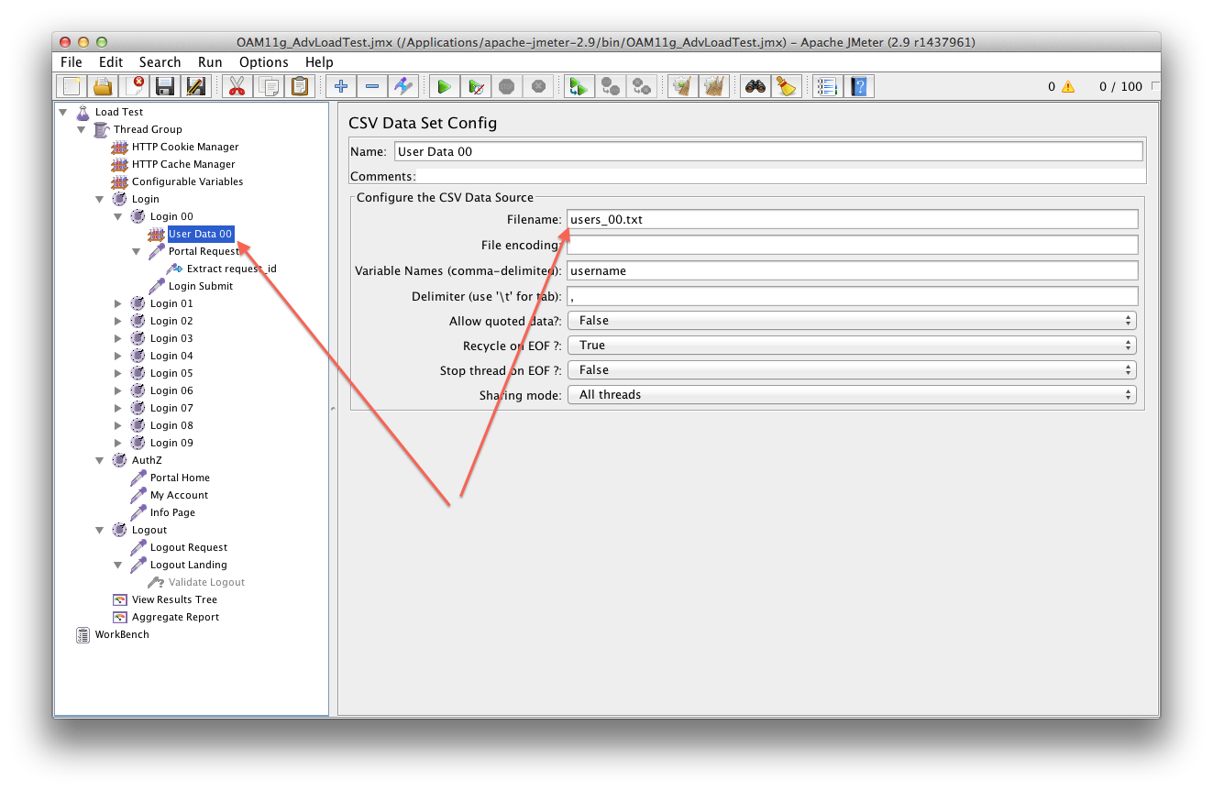Click the Paste clipboard icon
Viewport: 1213px width, 791px height.
299,86
